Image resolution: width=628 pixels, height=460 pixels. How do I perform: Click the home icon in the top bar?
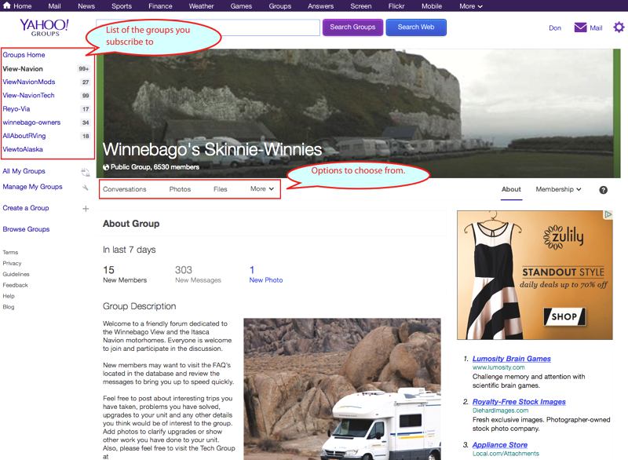7,6
